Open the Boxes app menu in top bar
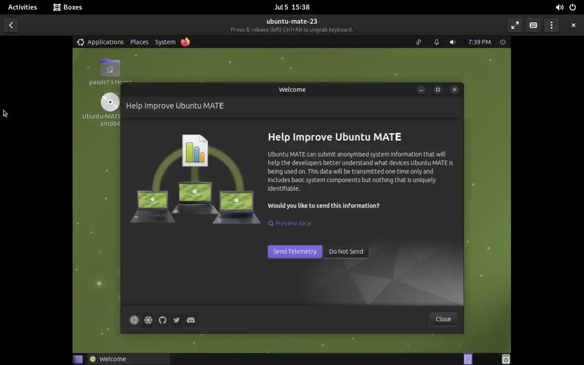Screen dimensions: 584x365 (68, 7)
